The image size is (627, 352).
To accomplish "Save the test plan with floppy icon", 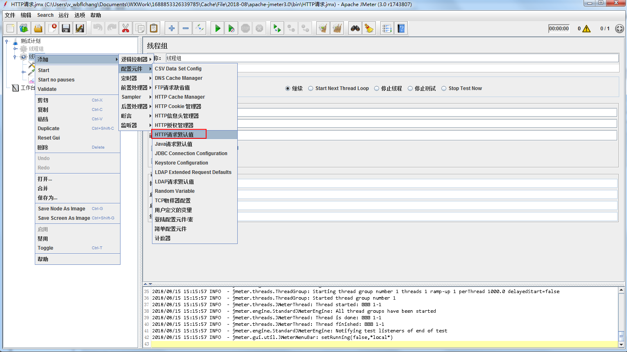I will [x=66, y=28].
